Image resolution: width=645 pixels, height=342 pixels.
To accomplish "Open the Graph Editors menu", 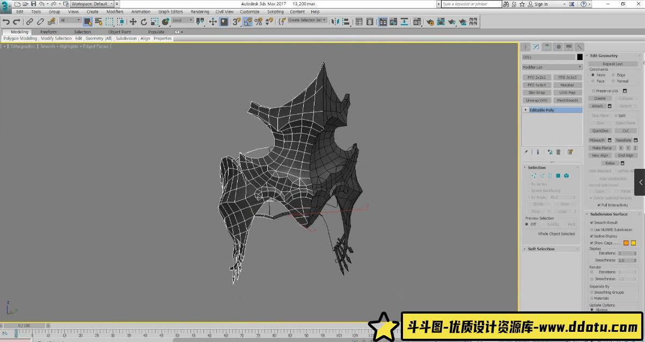I will pyautogui.click(x=171, y=11).
